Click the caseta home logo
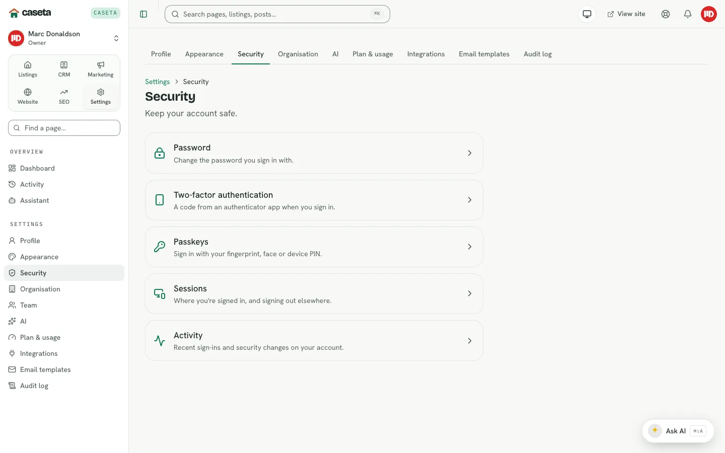Image resolution: width=725 pixels, height=453 pixels. (x=30, y=13)
